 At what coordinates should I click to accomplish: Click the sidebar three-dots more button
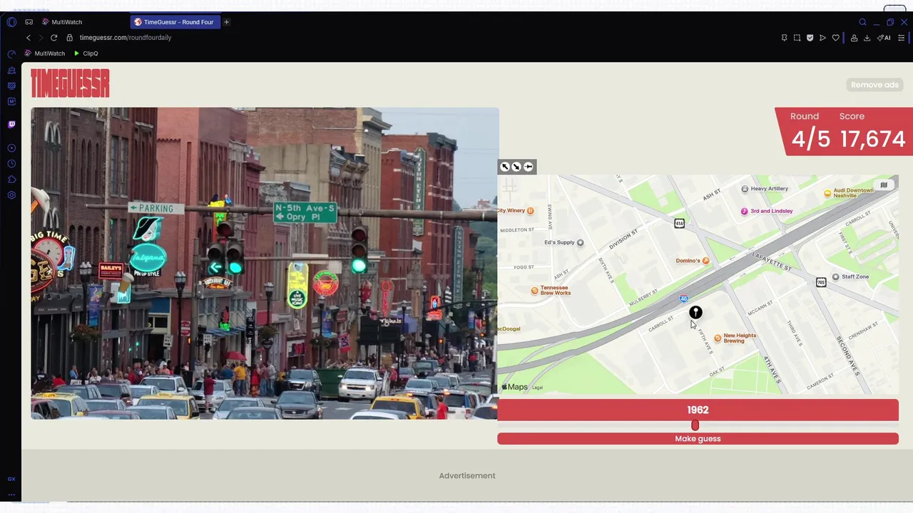coord(11,494)
